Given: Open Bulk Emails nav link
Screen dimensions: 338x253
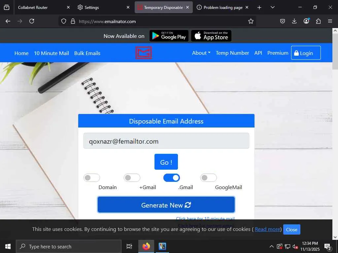Looking at the screenshot, I should point(87,53).
